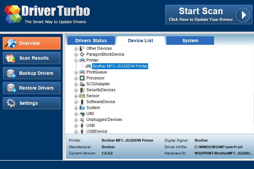Select the Other Devices label

99,48
